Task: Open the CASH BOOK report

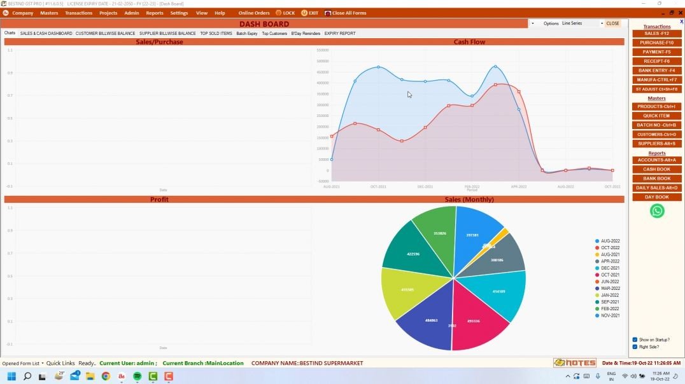Action: tap(656, 169)
